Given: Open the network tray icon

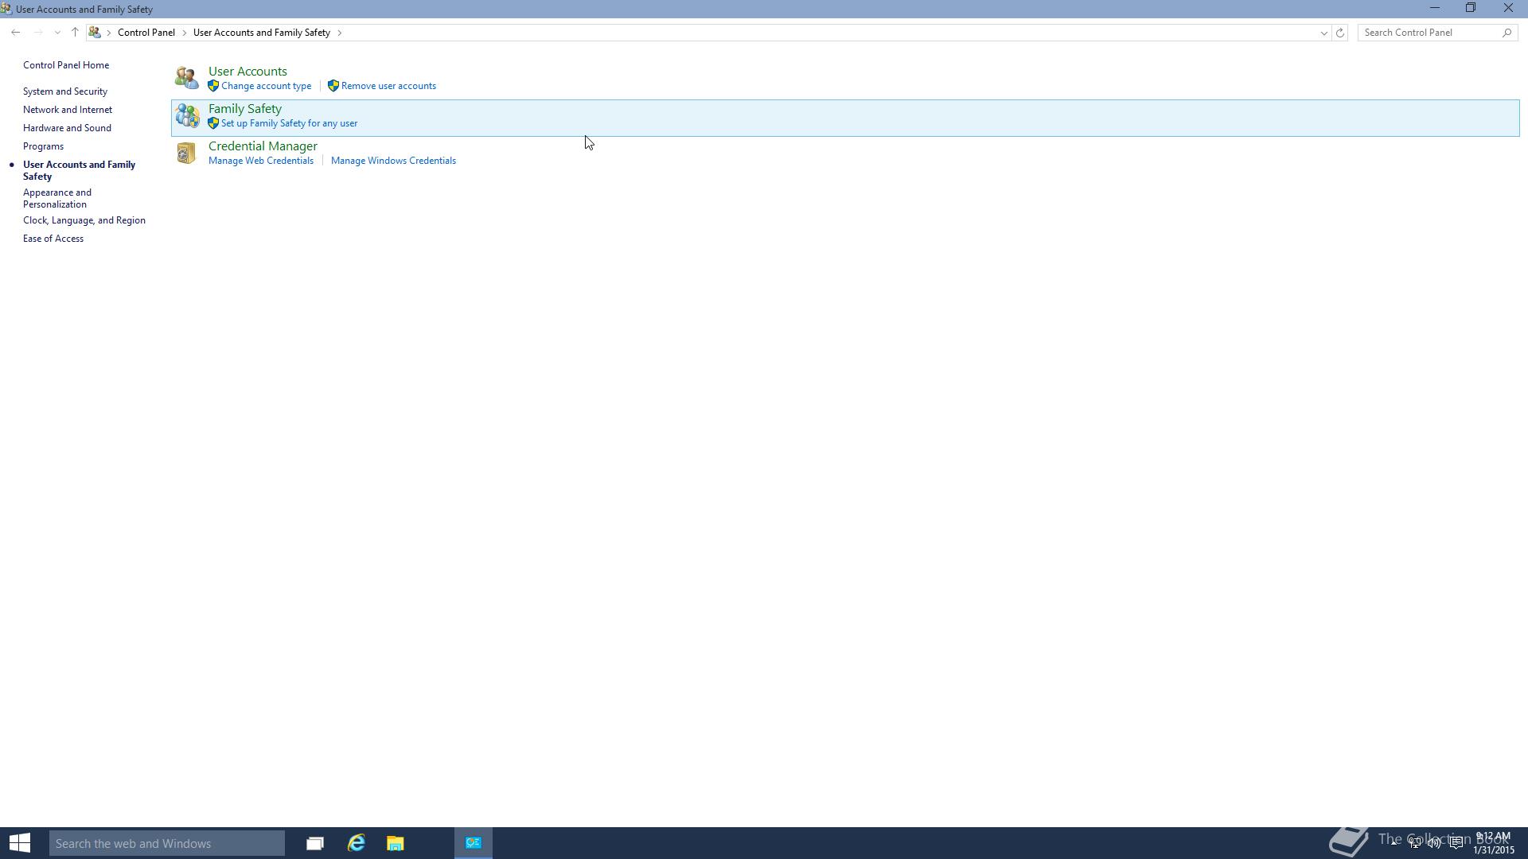Looking at the screenshot, I should pos(1415,843).
